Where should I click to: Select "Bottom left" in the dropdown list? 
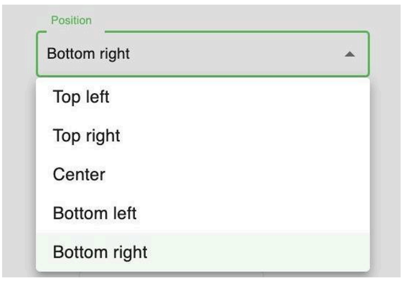(94, 213)
